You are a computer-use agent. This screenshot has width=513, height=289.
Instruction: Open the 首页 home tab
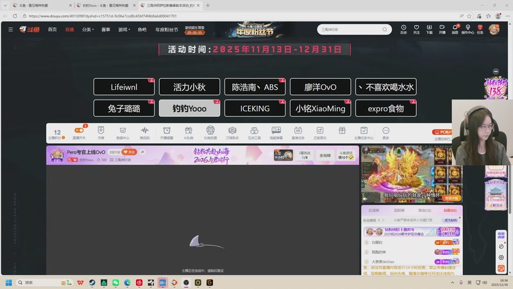tap(53, 30)
